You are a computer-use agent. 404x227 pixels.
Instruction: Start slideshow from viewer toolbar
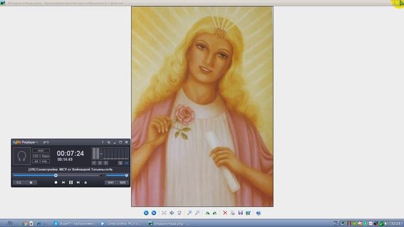pos(179,213)
